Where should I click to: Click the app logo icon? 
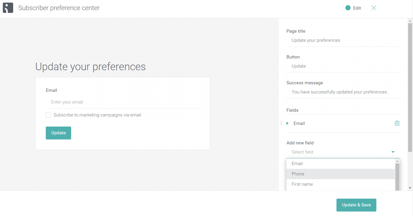8,8
